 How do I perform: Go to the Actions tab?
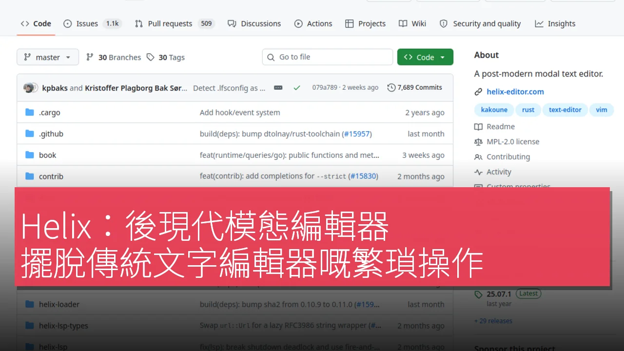pyautogui.click(x=313, y=23)
